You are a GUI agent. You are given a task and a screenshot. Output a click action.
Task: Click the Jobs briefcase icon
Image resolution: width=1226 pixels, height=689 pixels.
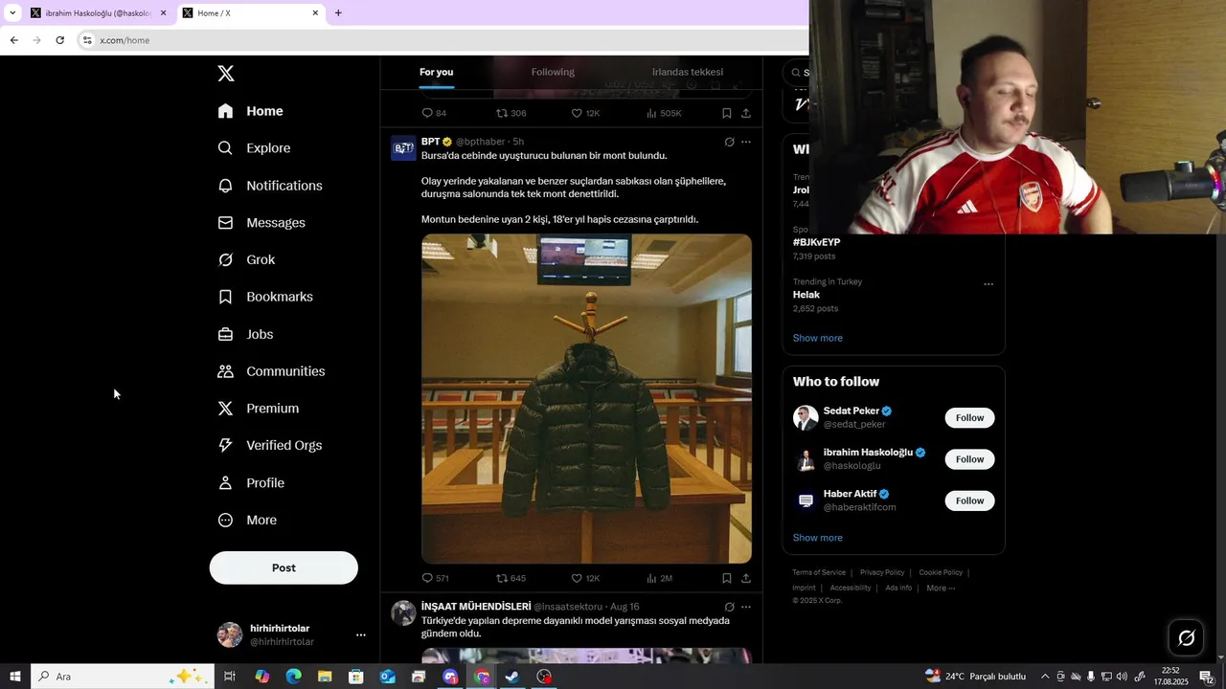point(225,334)
